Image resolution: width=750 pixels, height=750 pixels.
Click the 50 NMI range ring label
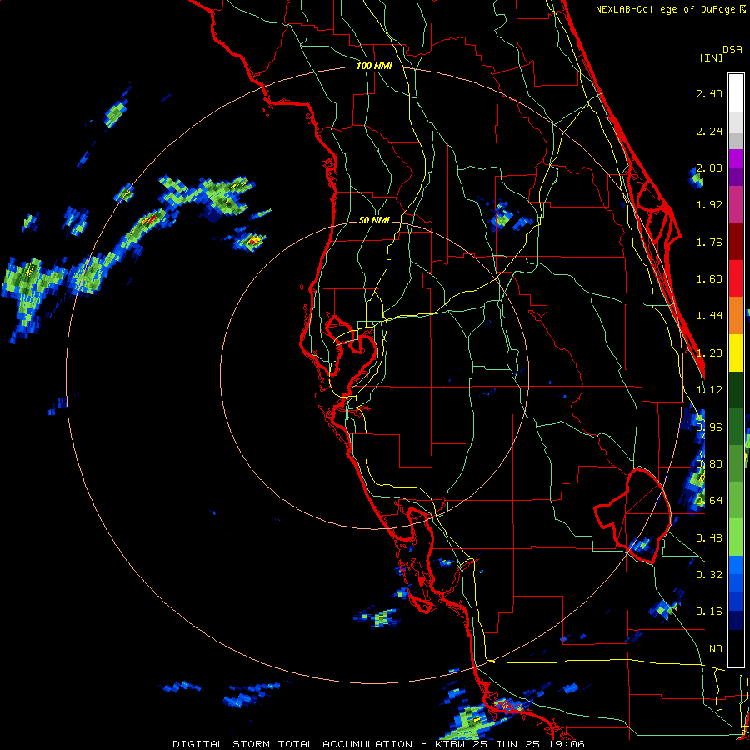374,220
